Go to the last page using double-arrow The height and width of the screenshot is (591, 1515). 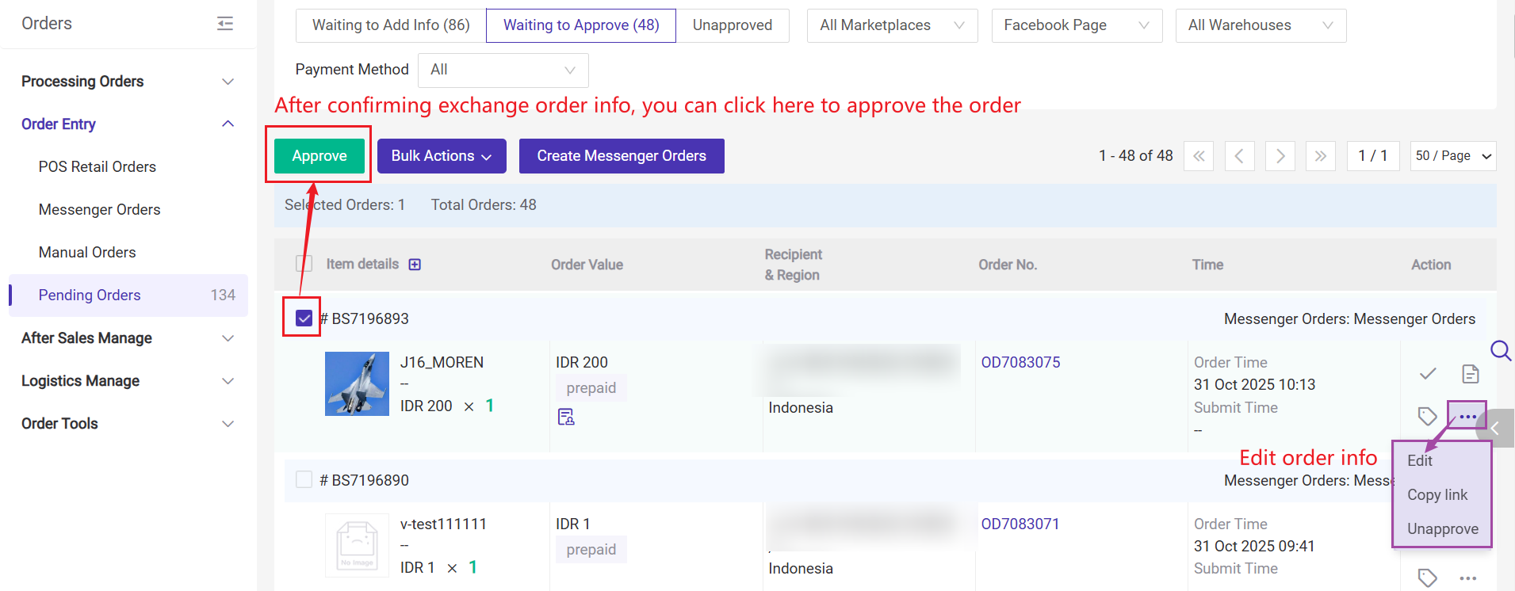coord(1320,156)
